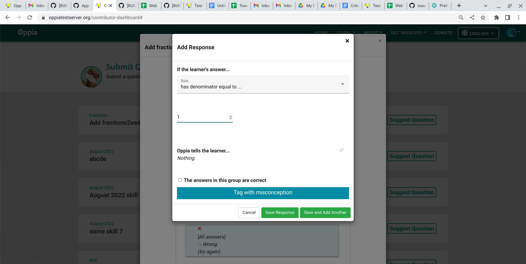Adjust the denominator value with the stepper arrows
This screenshot has height=264, width=526.
click(x=231, y=117)
